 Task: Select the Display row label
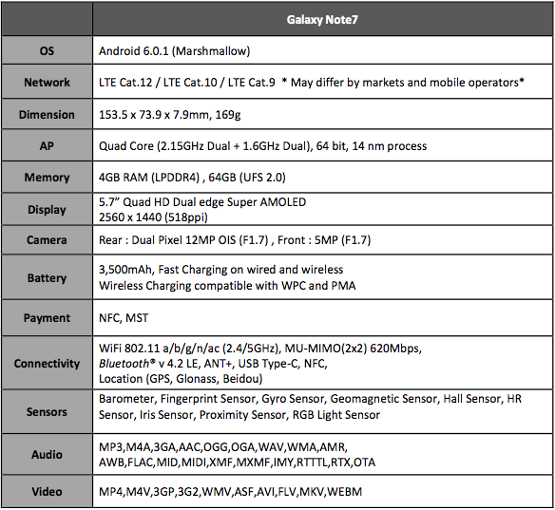[x=47, y=210]
